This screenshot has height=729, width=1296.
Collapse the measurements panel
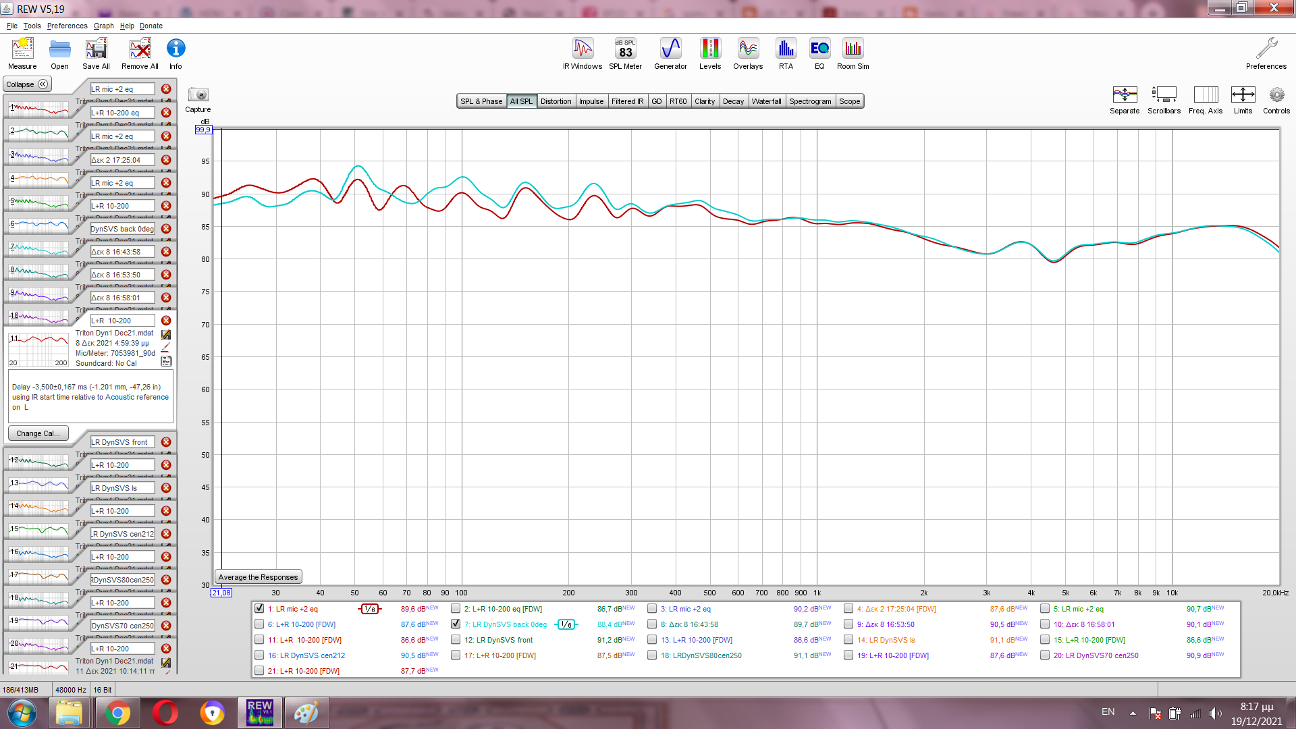[x=27, y=84]
